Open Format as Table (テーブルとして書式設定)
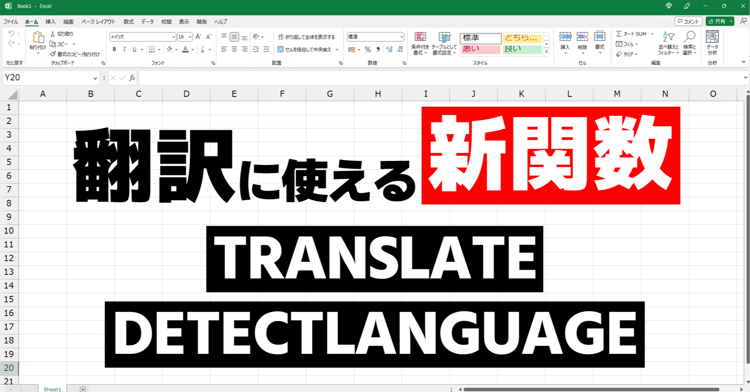The width and height of the screenshot is (750, 392). coord(444,43)
